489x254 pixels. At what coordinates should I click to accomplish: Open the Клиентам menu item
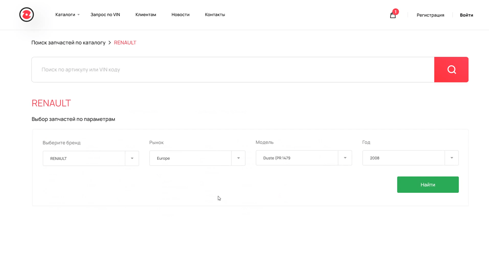146,15
